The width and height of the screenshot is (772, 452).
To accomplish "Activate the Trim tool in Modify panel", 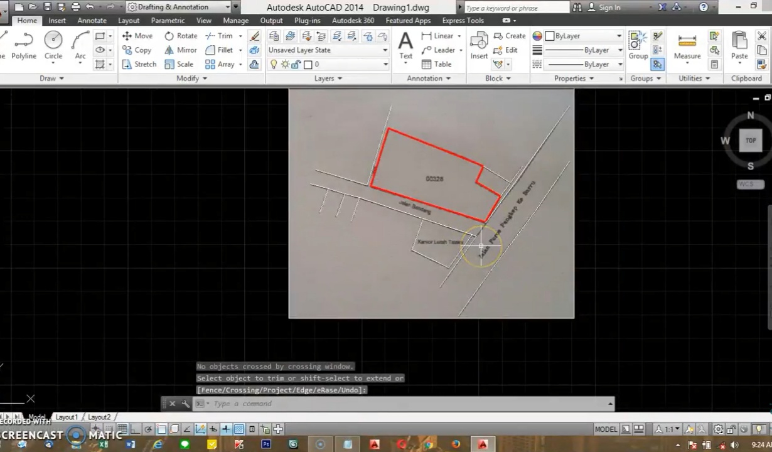I will tap(218, 36).
